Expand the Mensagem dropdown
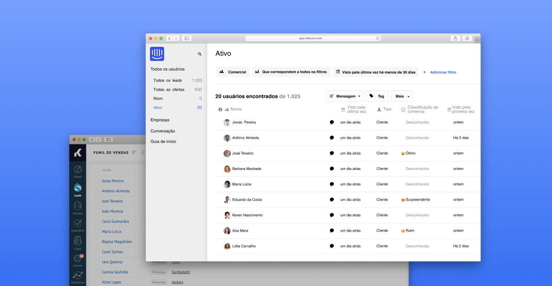Viewport: 552px width, 286px height. pos(345,96)
